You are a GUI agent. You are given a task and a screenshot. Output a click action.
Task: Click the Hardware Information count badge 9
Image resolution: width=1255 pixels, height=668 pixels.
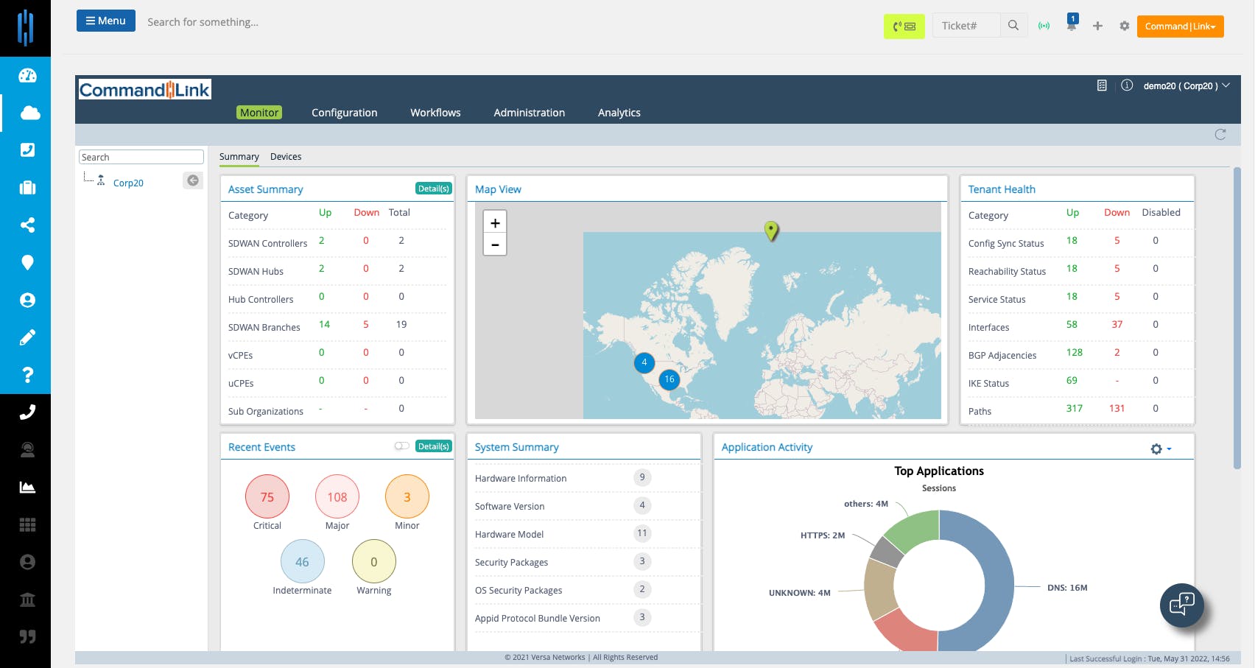pyautogui.click(x=642, y=477)
